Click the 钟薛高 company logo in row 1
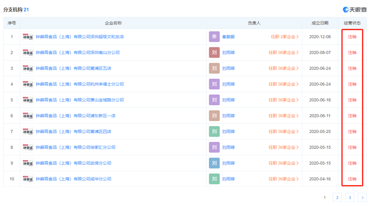 [x=28, y=37]
